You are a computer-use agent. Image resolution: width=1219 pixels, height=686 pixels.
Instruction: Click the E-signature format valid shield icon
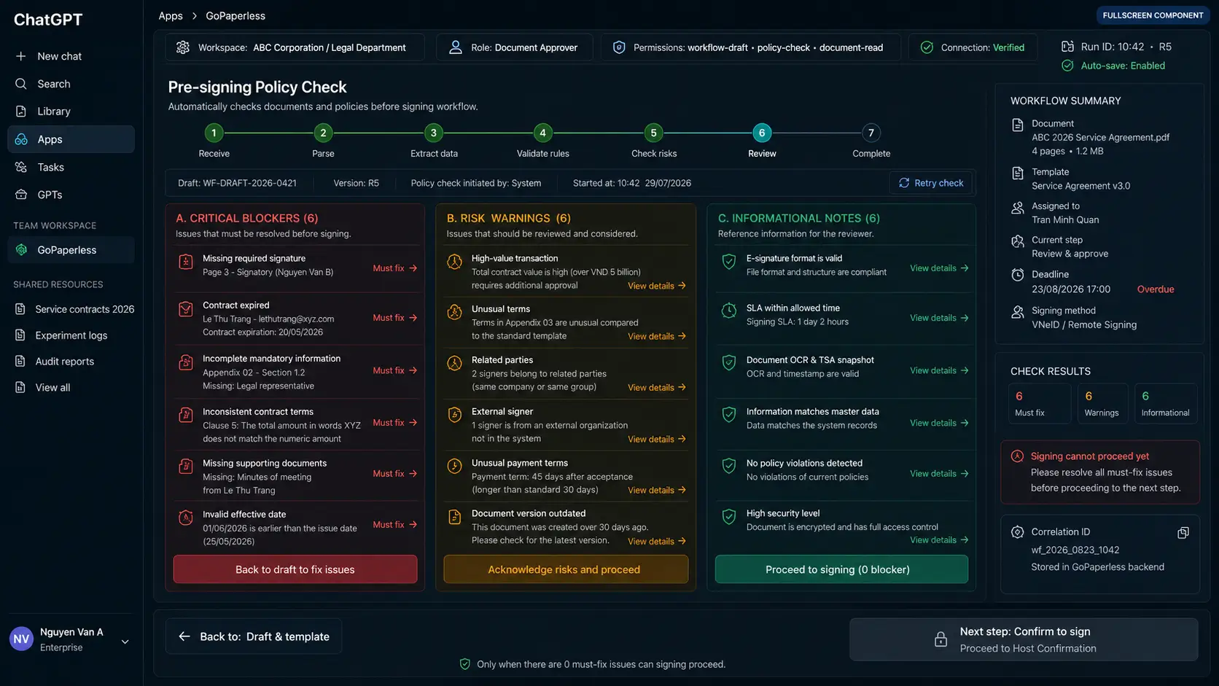[728, 261]
